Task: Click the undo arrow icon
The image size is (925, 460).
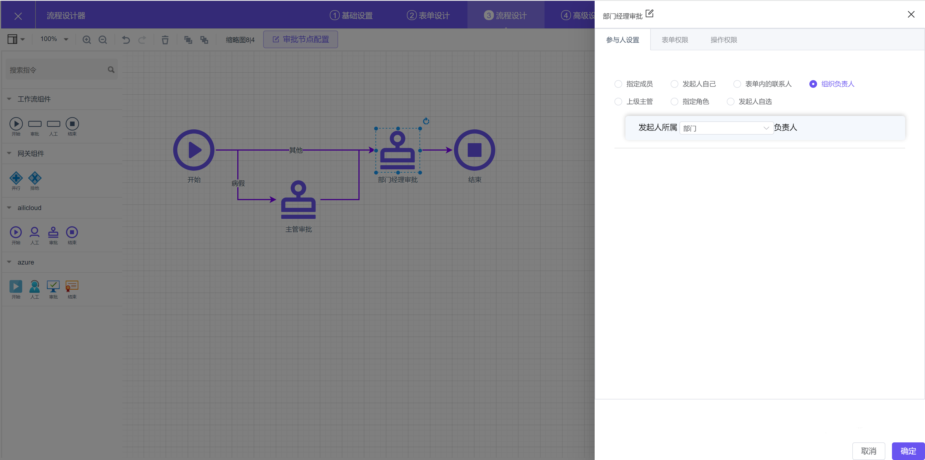Action: coord(126,39)
